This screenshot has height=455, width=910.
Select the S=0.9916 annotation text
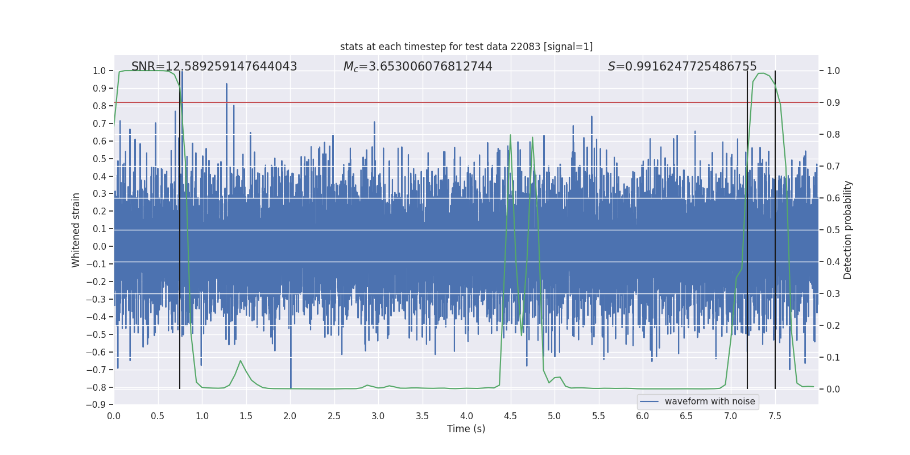click(x=682, y=67)
